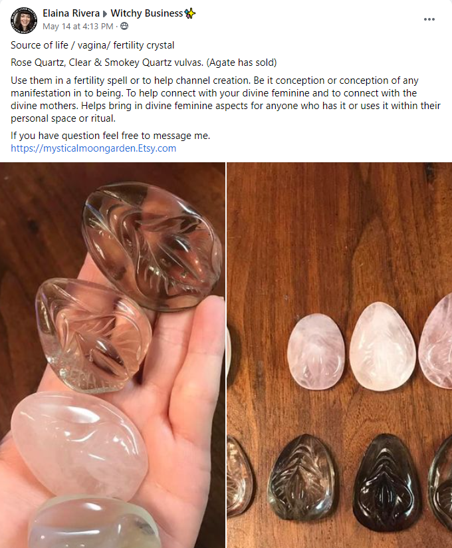This screenshot has height=548, width=452.
Task: Open Elaina Rivera's profile picture
Action: pyautogui.click(x=24, y=20)
